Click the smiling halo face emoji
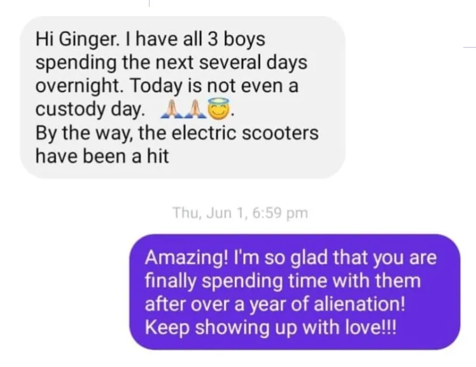 tap(218, 109)
